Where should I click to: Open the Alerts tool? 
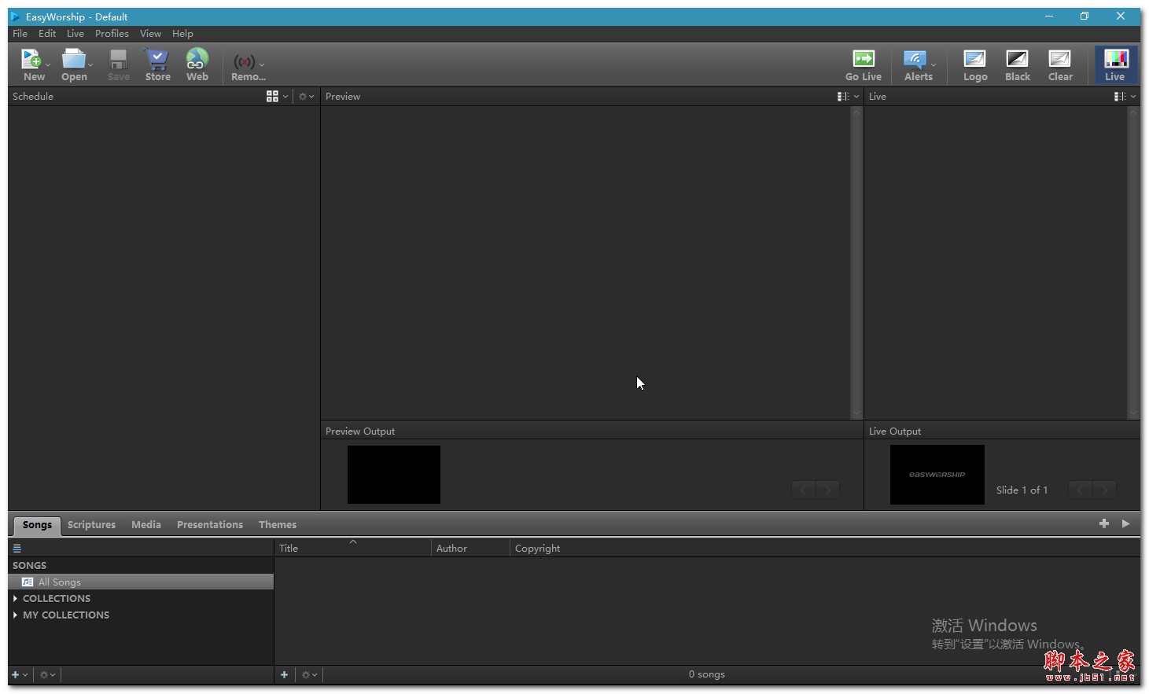(x=915, y=60)
